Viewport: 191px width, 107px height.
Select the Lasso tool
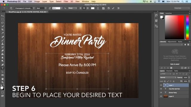tap(2, 23)
